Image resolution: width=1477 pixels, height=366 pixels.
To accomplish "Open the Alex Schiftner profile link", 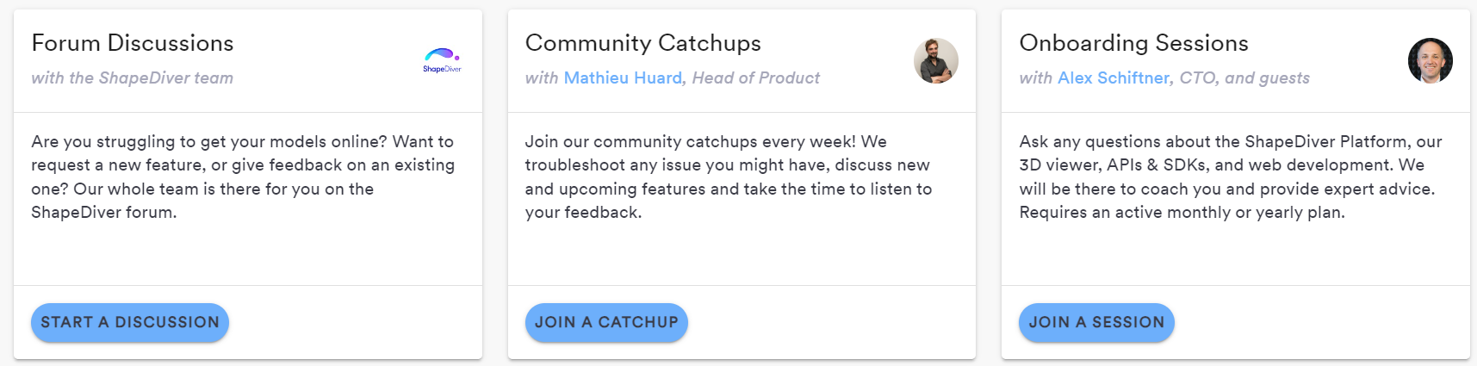I will tap(1114, 78).
